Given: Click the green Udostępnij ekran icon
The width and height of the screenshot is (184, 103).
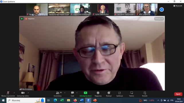Looking at the screenshot, I should tap(85, 93).
